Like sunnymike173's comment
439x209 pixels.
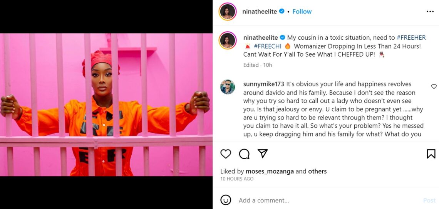[x=434, y=86]
